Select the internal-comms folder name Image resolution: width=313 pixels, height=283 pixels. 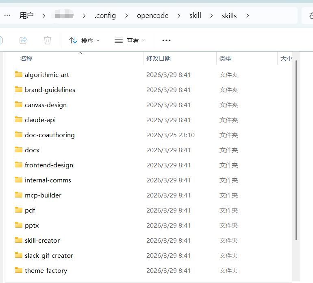48,180
